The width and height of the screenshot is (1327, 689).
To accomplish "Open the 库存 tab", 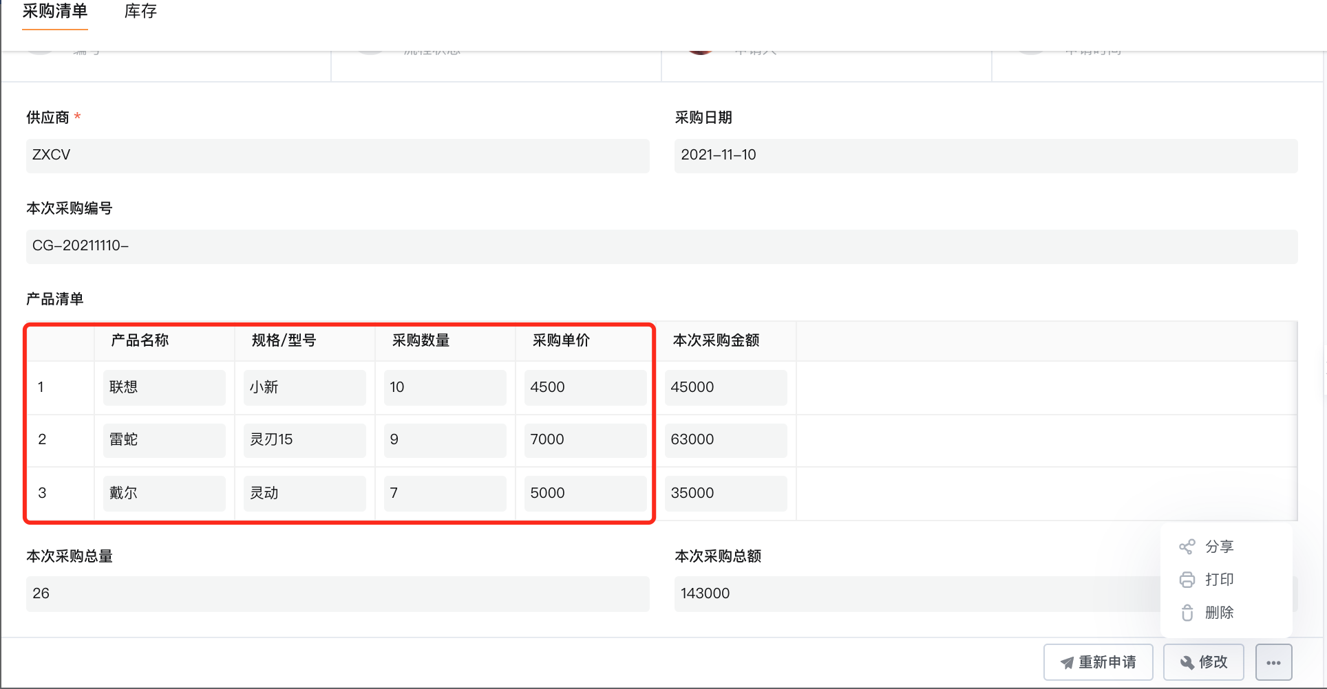I will 140,12.
